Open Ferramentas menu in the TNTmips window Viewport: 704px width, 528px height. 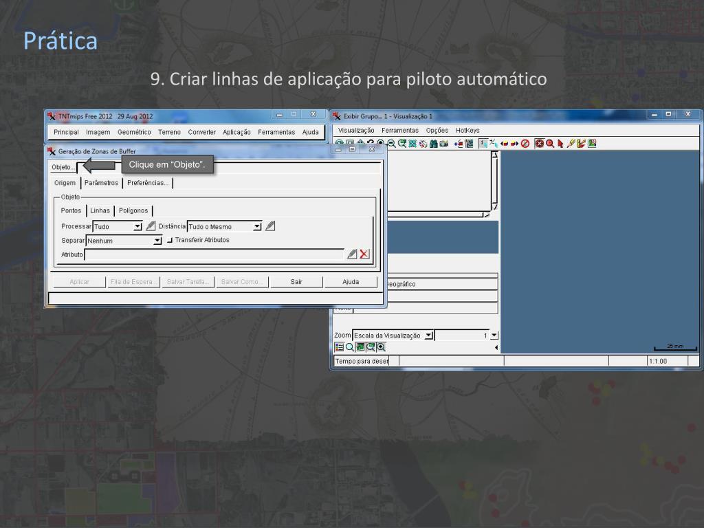(276, 132)
